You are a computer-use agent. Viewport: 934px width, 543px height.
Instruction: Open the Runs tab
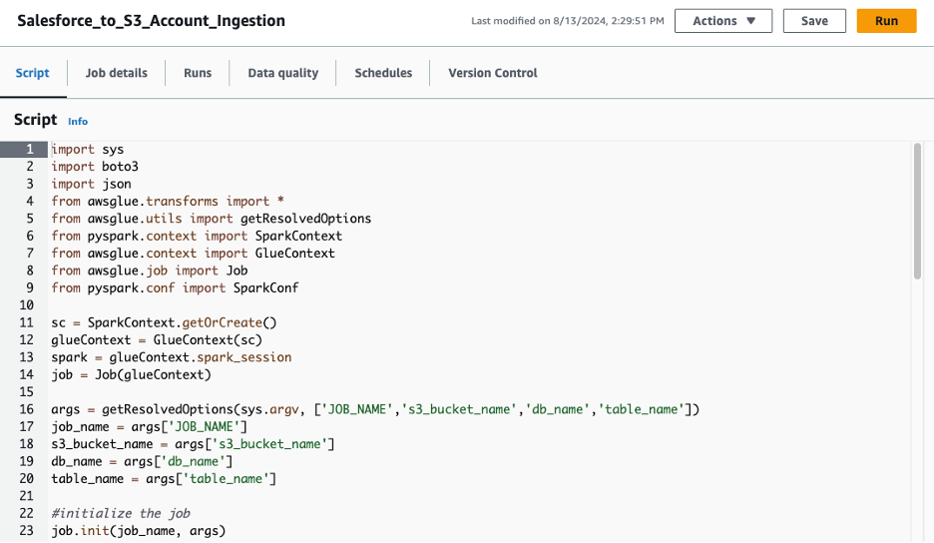pos(198,73)
